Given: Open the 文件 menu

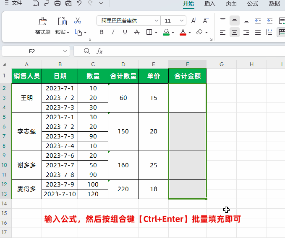Looking at the screenshot, I should point(13,3).
